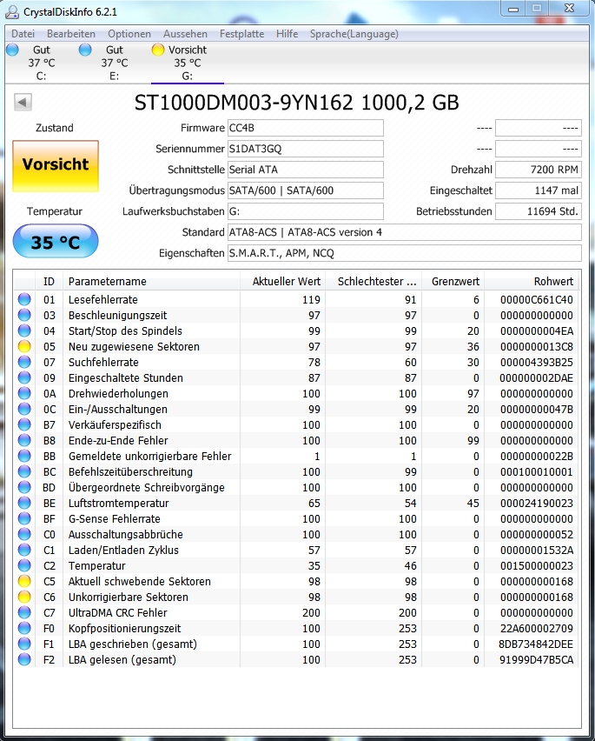Click status orb of Drehwiederholungen row
Viewport: 595px width, 741px height.
tap(24, 393)
